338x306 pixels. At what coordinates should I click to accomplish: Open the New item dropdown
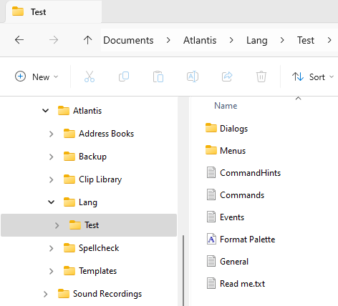[37, 76]
